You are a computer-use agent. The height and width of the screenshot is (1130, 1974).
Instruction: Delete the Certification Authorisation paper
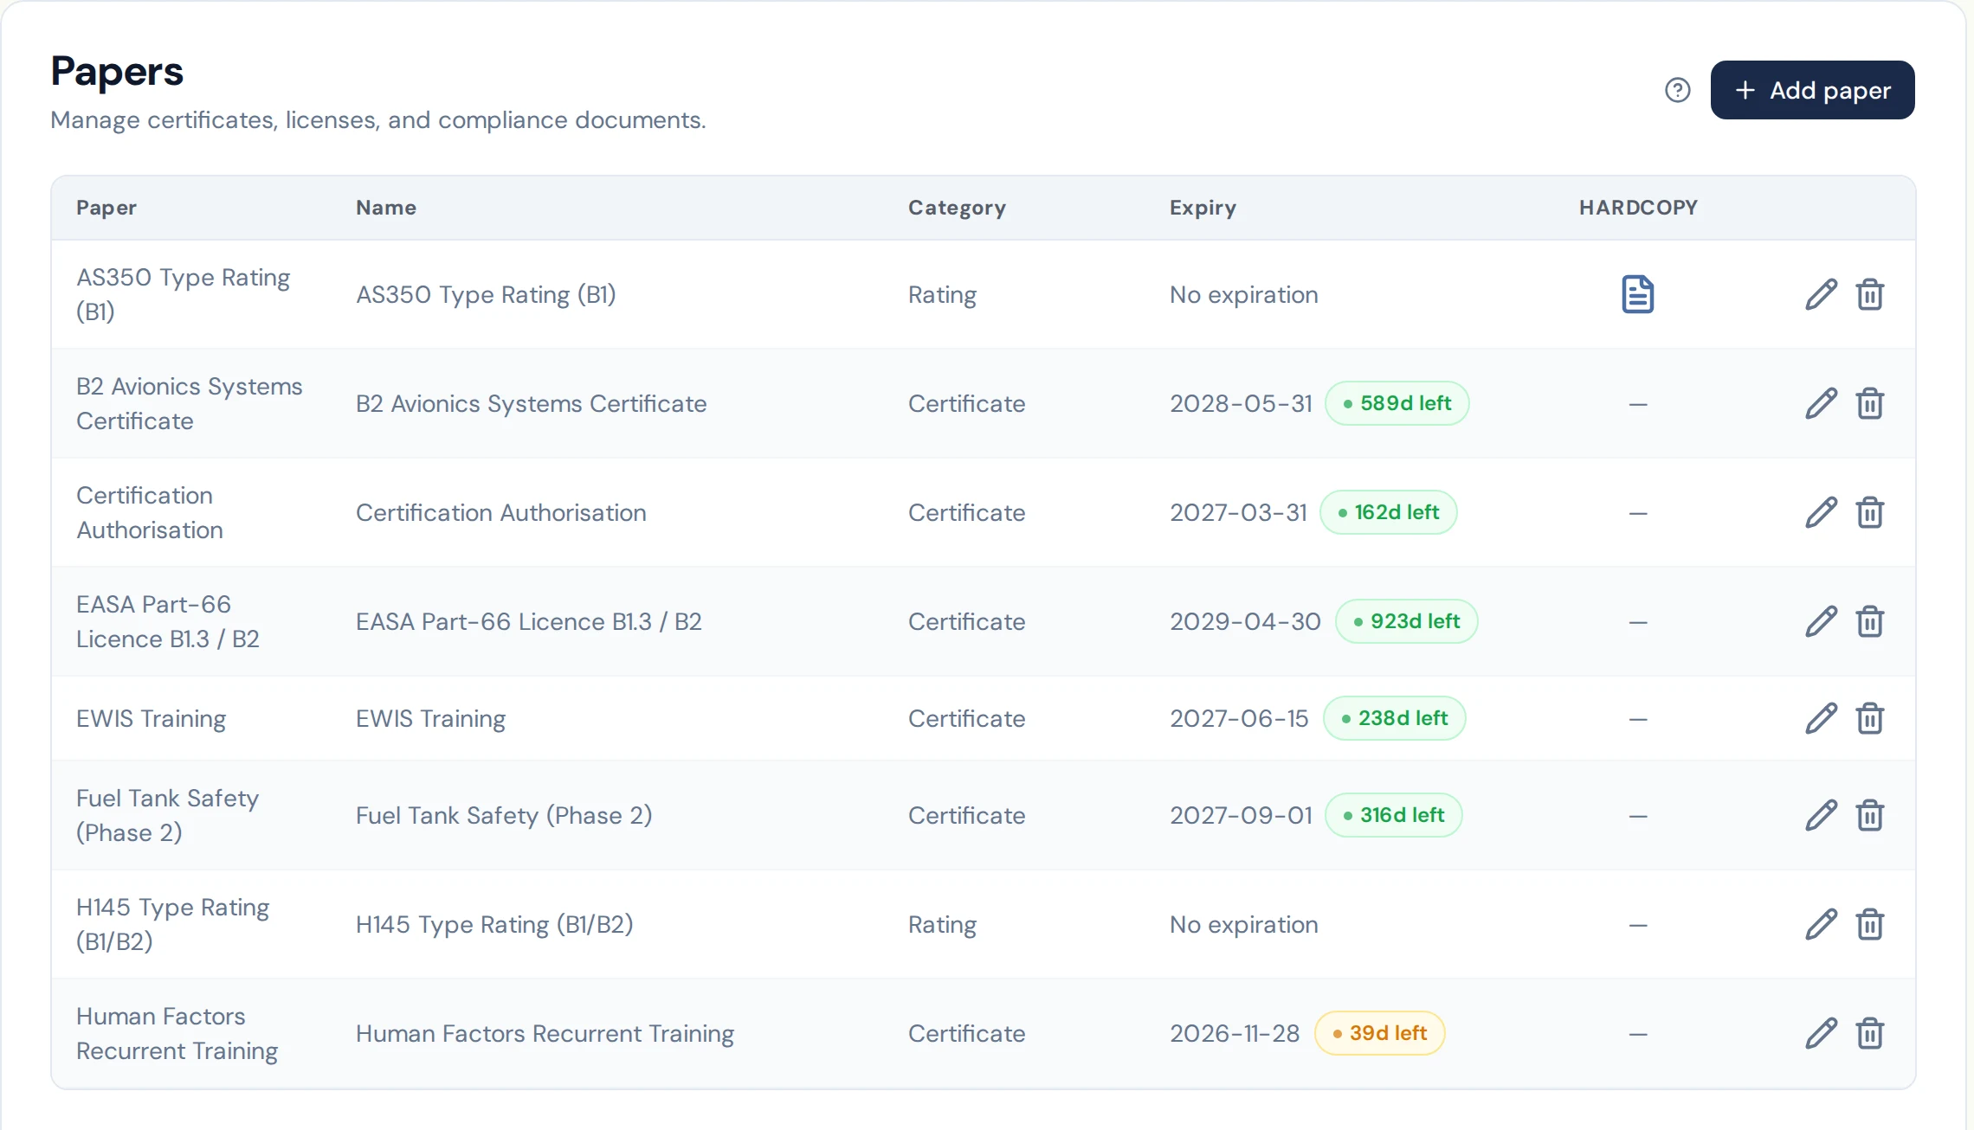[x=1870, y=512]
